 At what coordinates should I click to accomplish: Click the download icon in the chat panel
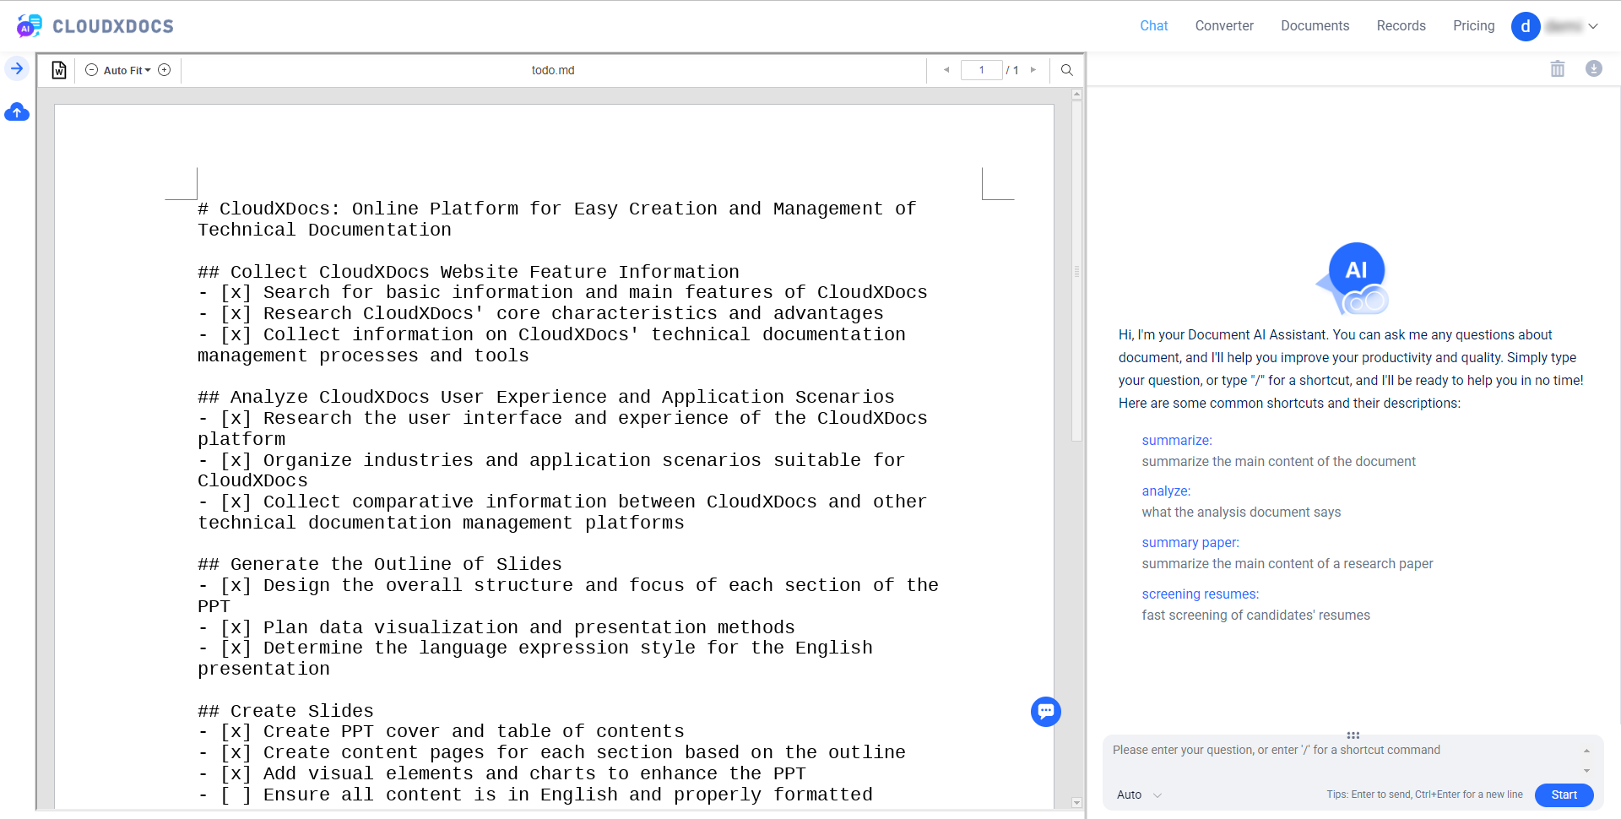(1594, 68)
